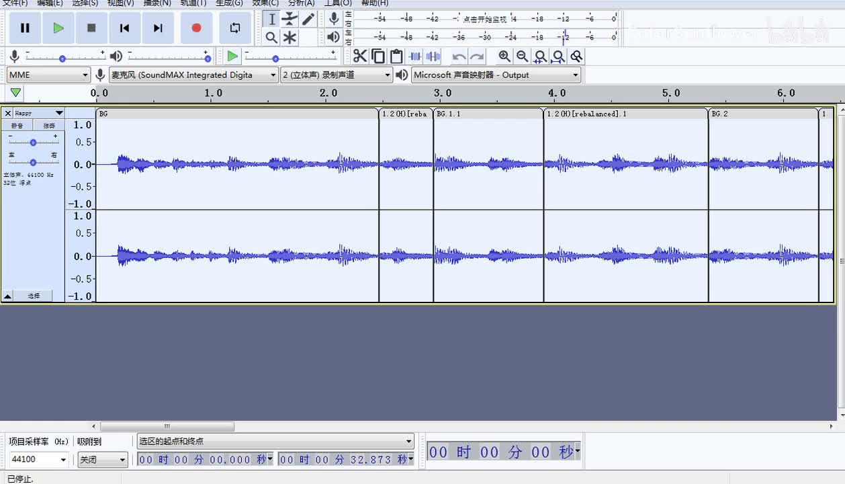Trim audio outside the selection
Viewport: 845px width, 484px height.
416,56
